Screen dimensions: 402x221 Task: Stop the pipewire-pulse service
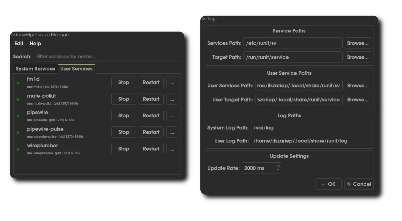pos(123,132)
